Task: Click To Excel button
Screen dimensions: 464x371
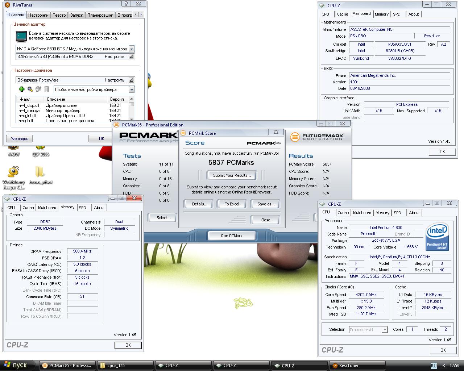Action: tap(232, 204)
